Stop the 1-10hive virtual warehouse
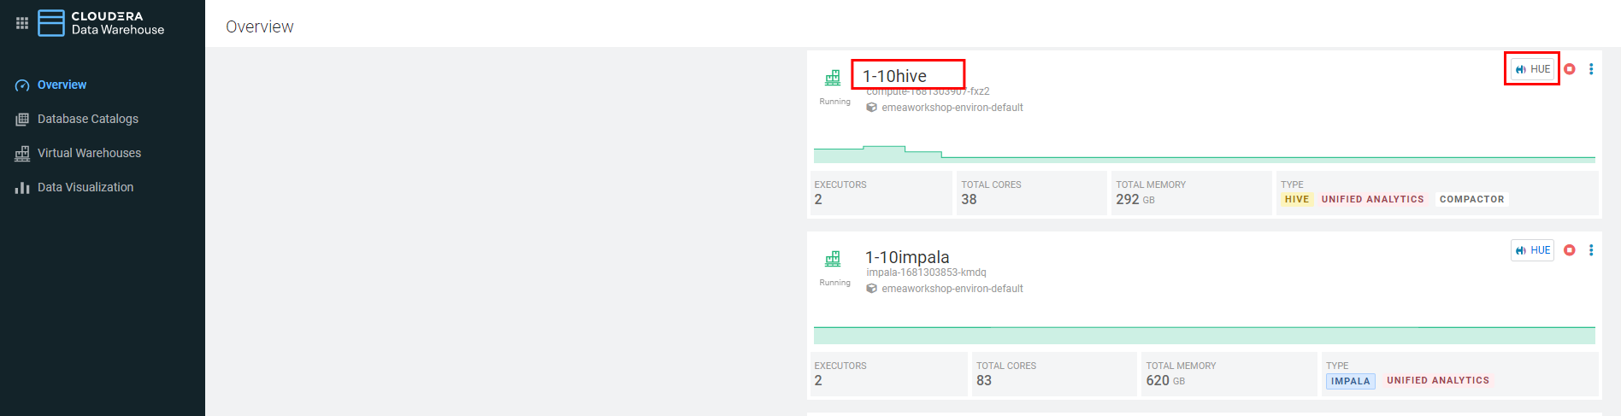This screenshot has height=416, width=1621. pyautogui.click(x=1570, y=69)
